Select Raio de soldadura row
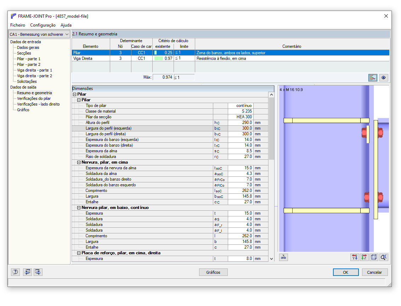 click(170, 157)
